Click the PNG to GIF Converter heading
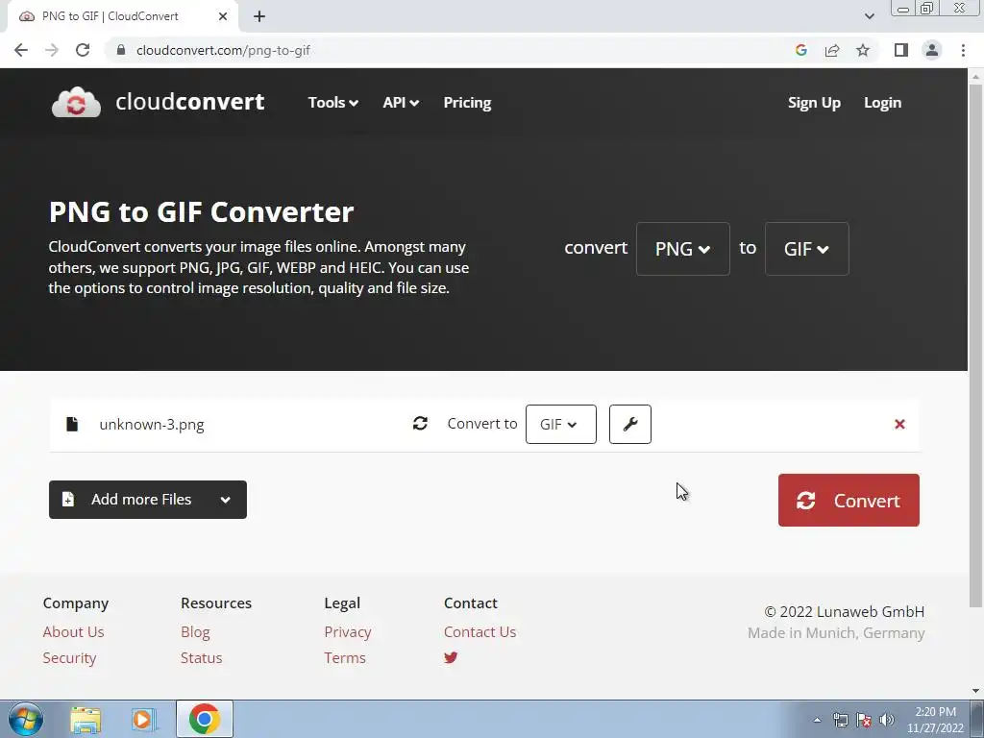This screenshot has height=738, width=984. pyautogui.click(x=202, y=211)
